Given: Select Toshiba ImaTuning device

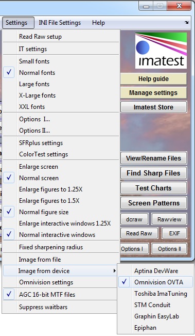Looking at the screenshot, I should point(155,294).
